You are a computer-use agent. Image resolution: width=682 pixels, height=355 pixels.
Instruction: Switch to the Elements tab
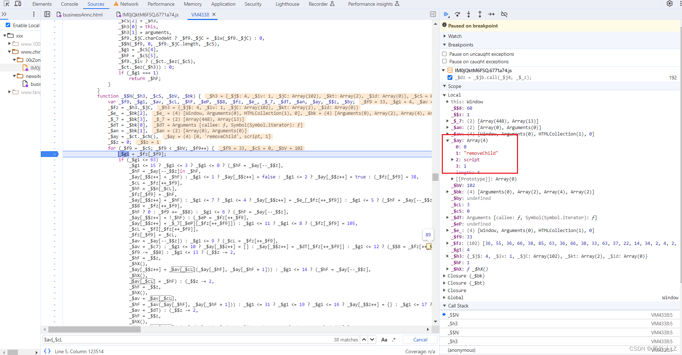click(x=42, y=4)
